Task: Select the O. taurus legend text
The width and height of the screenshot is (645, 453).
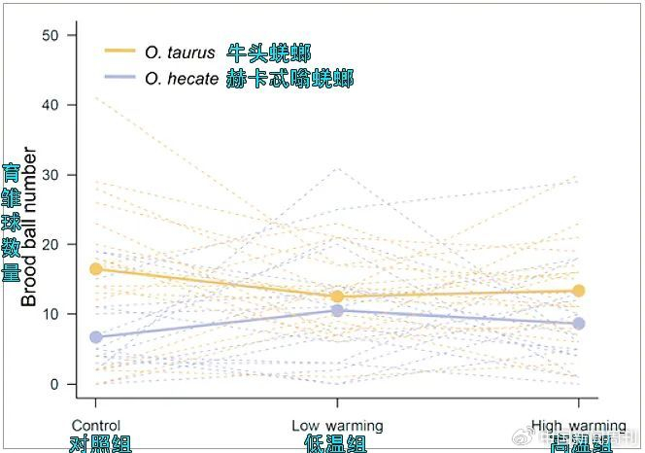Action: pyautogui.click(x=180, y=52)
